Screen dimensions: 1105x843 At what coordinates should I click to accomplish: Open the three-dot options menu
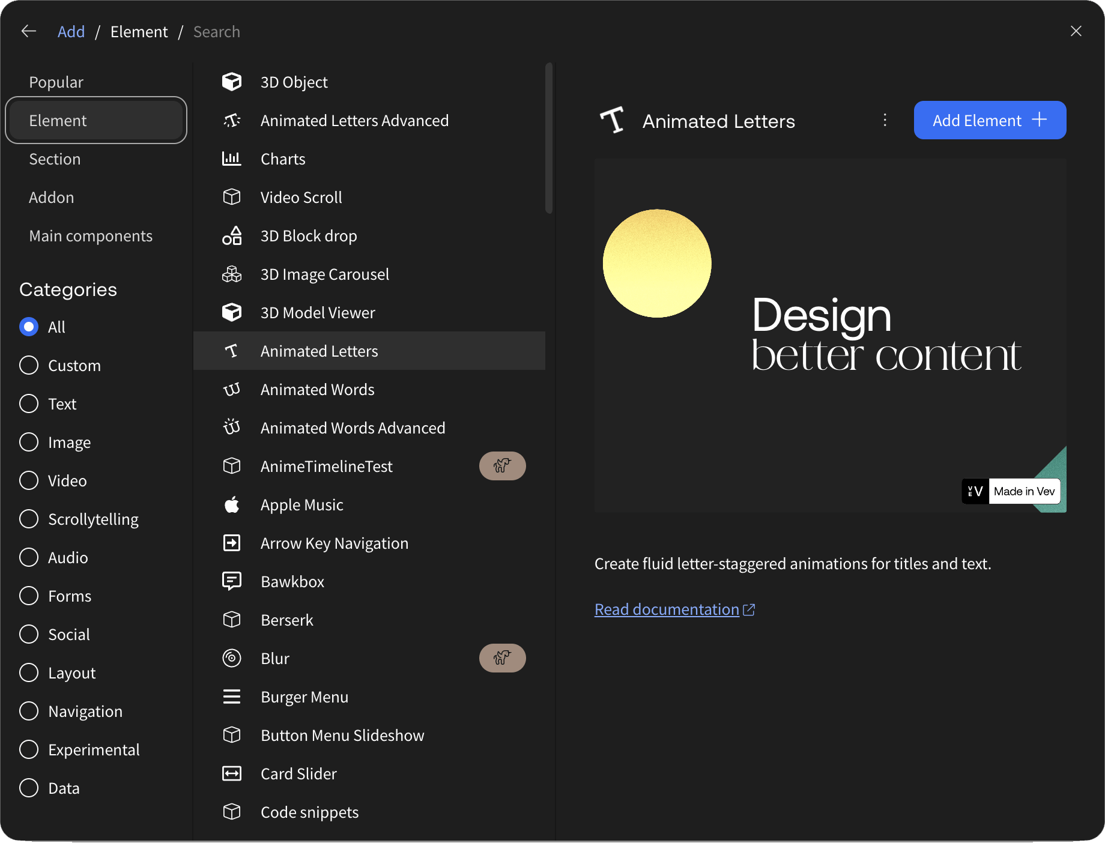(885, 120)
